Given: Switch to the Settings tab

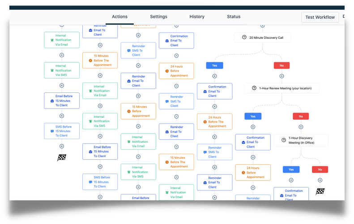Looking at the screenshot, I should (158, 17).
